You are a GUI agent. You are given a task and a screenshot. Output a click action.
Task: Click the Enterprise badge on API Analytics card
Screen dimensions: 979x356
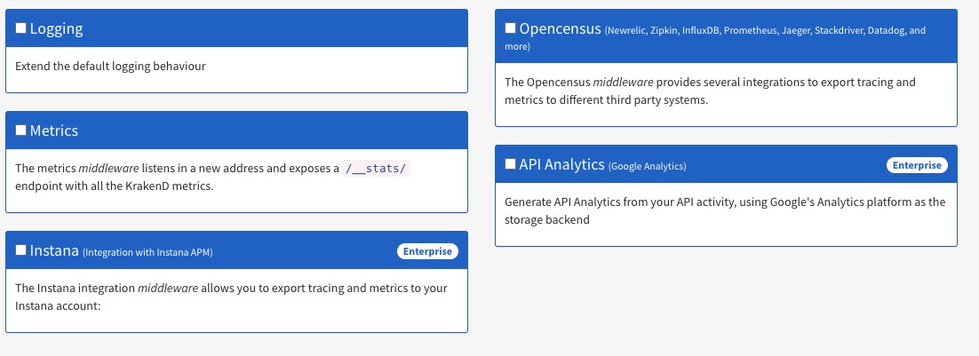click(917, 165)
